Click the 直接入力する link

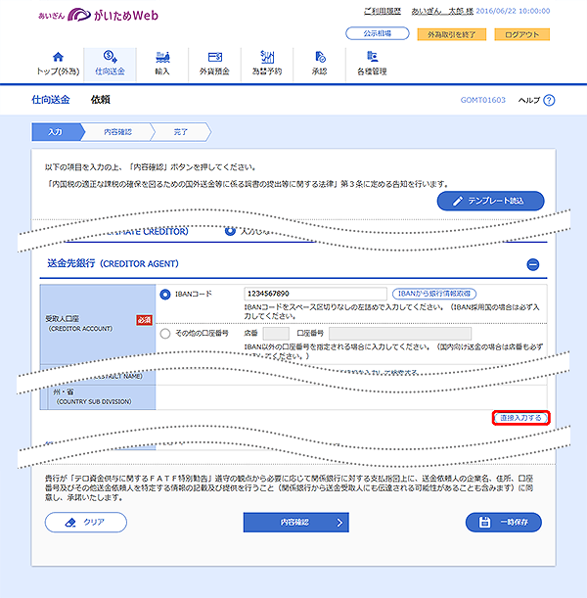pos(519,418)
